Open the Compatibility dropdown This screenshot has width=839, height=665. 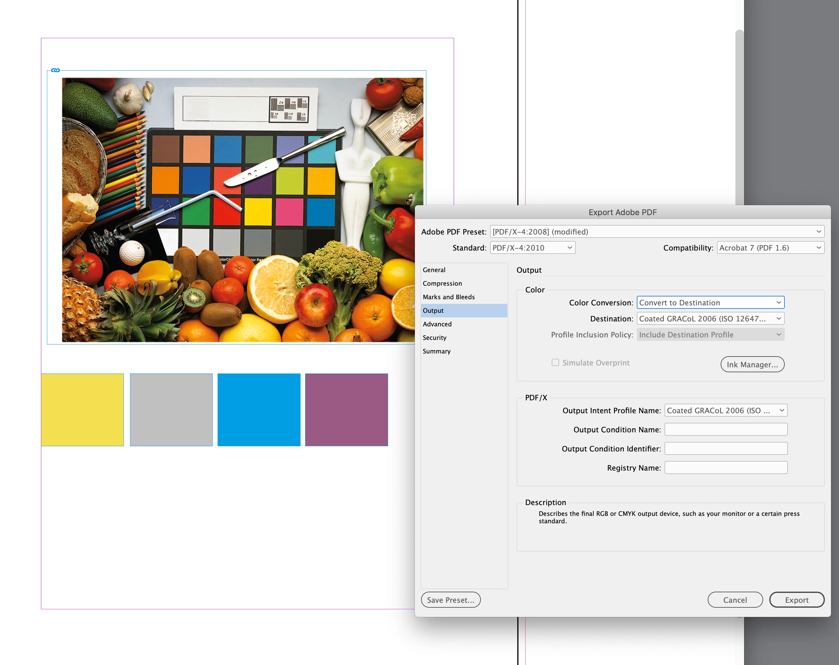coord(770,248)
